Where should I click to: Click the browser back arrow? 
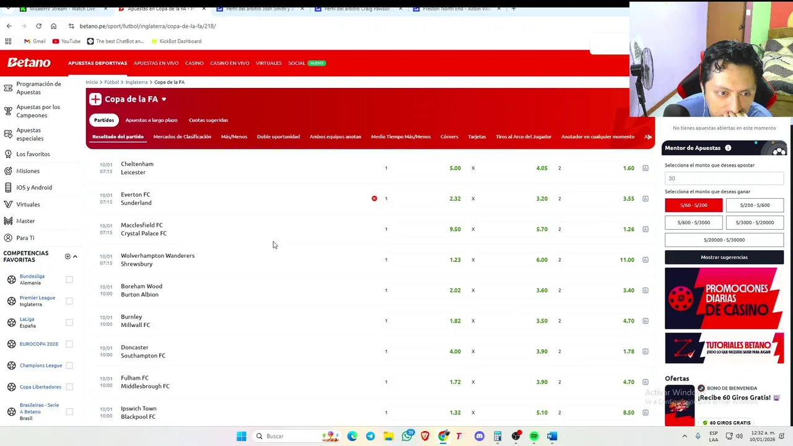coord(9,26)
